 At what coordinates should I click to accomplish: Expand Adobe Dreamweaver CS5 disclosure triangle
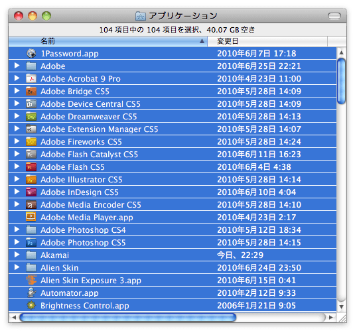17,116
